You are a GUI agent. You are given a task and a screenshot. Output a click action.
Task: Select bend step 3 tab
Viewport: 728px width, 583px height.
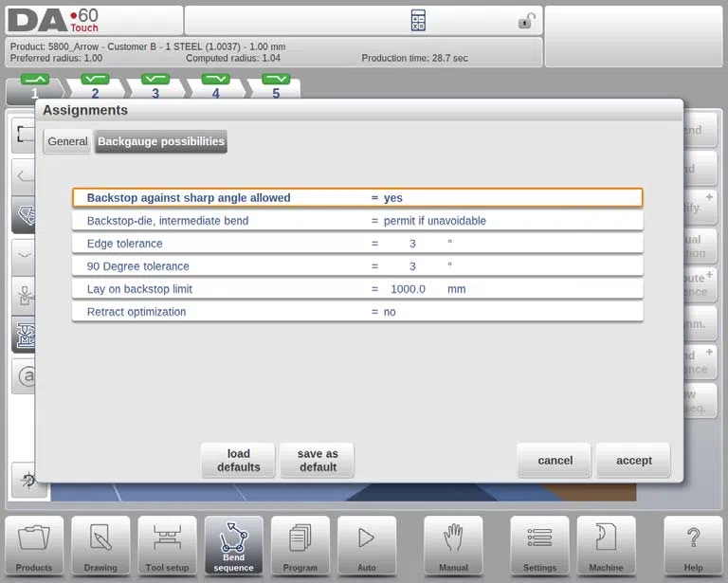point(155,87)
